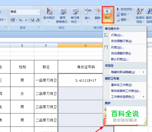The height and width of the screenshot is (132, 152).
Task: Click the Find and Select binoculars icon
Action: point(149,11)
